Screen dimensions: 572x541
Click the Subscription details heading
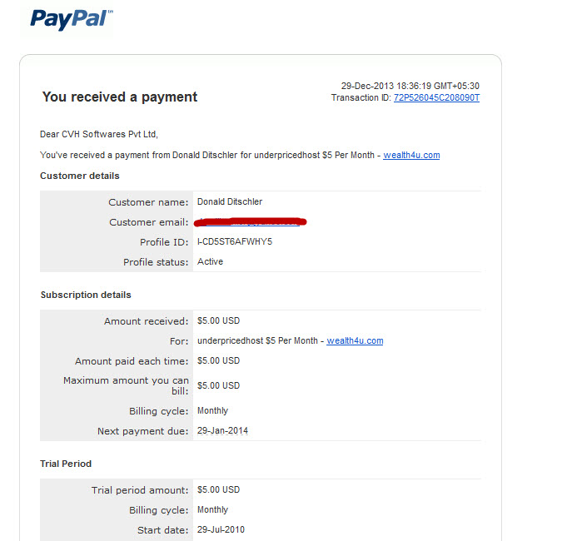[86, 295]
